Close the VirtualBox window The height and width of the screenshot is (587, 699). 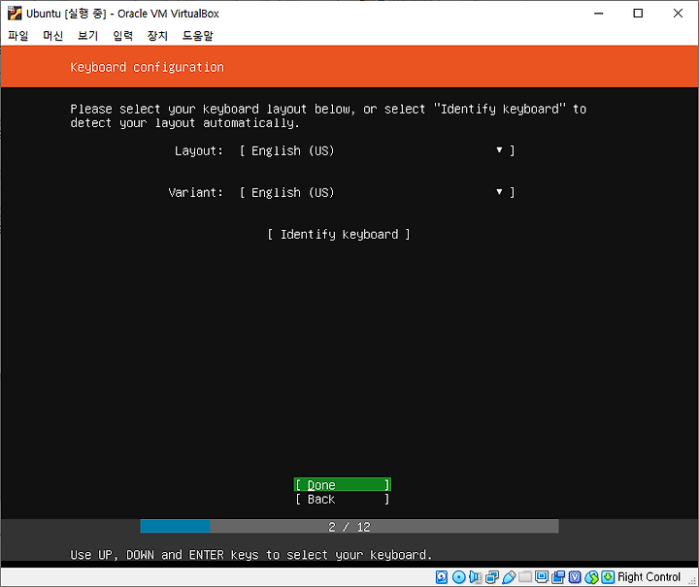tap(678, 14)
